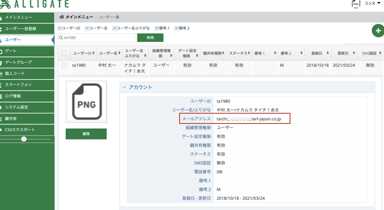Toggle the 備考.1 search checkbox
384x210 pixels.
point(157,28)
